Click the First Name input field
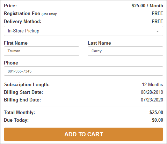The width and height of the screenshot is (167, 144). click(x=42, y=51)
